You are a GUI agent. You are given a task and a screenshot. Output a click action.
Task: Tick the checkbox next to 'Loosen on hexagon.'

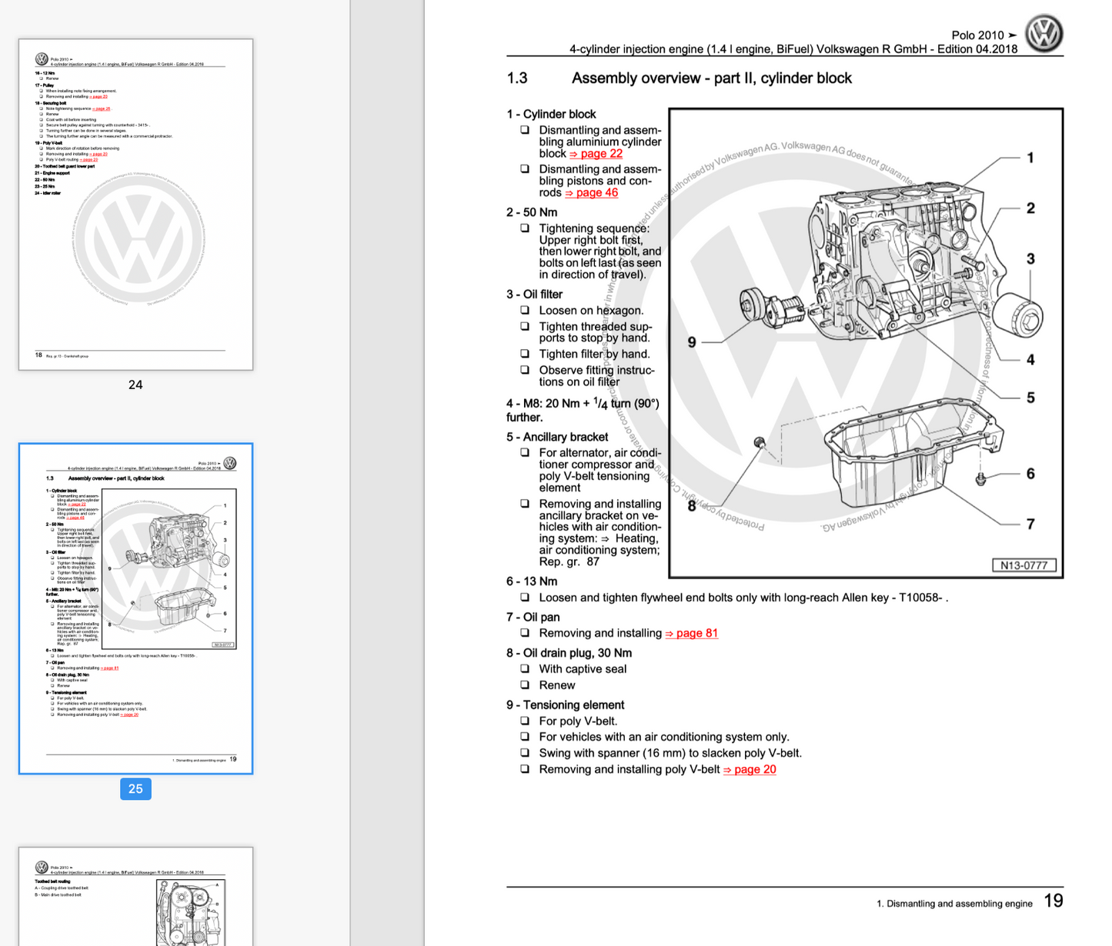pyautogui.click(x=525, y=311)
